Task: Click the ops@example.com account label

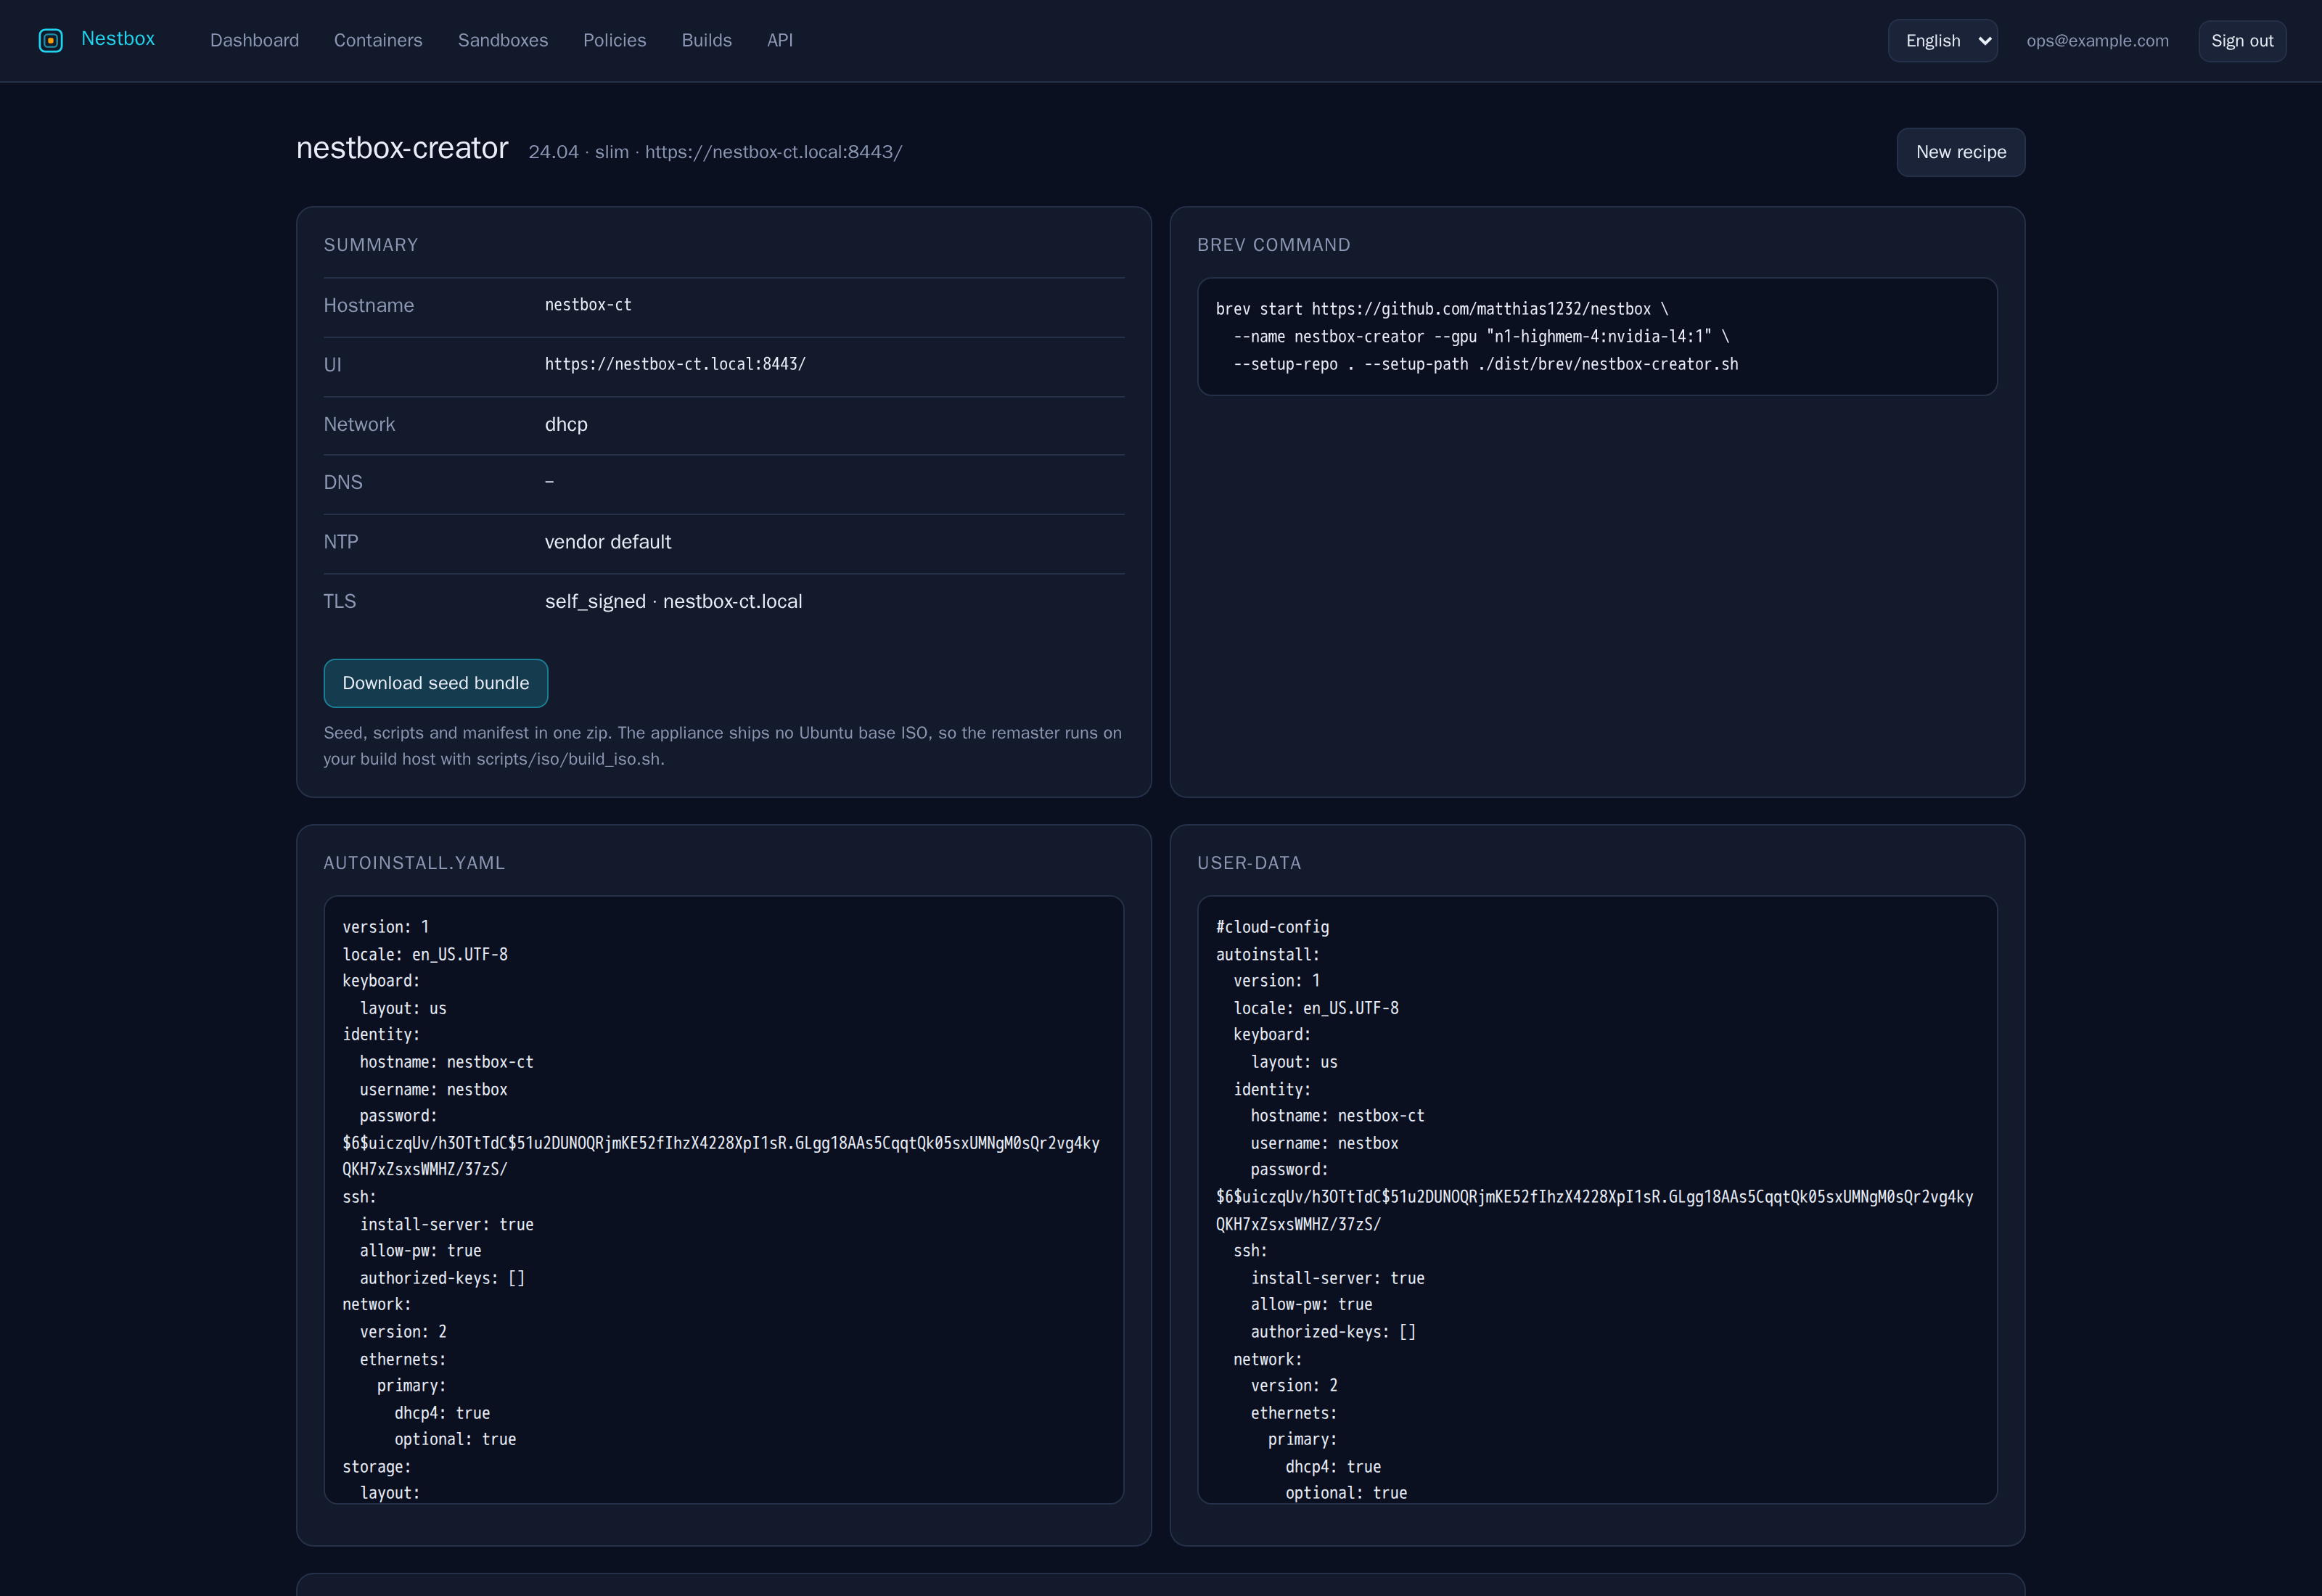Action: coord(2097,41)
